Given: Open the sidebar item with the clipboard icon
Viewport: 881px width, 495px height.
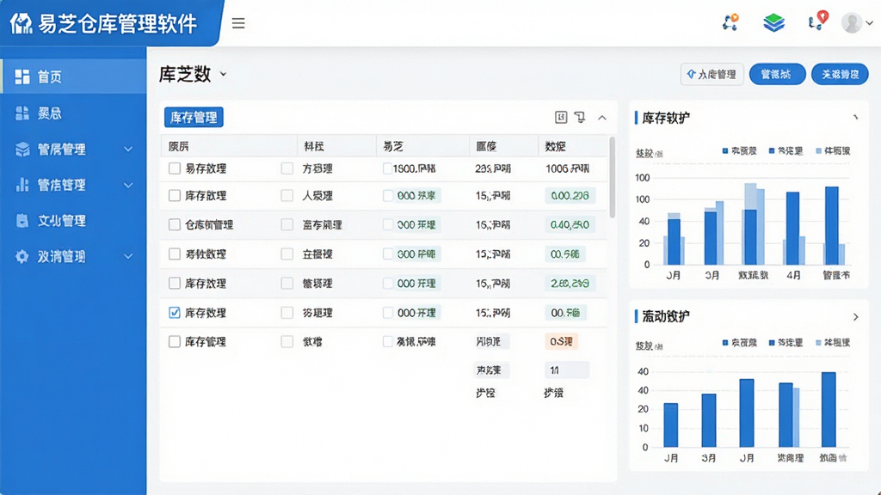Looking at the screenshot, I should tap(73, 221).
